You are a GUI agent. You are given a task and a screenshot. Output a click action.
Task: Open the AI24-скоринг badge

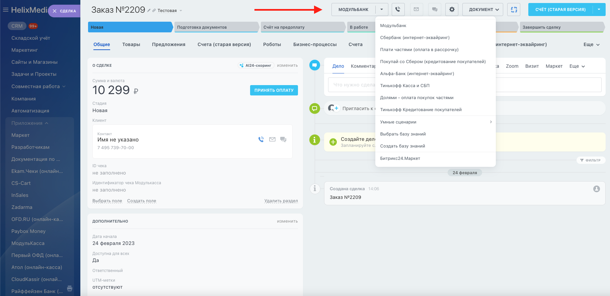click(256, 65)
